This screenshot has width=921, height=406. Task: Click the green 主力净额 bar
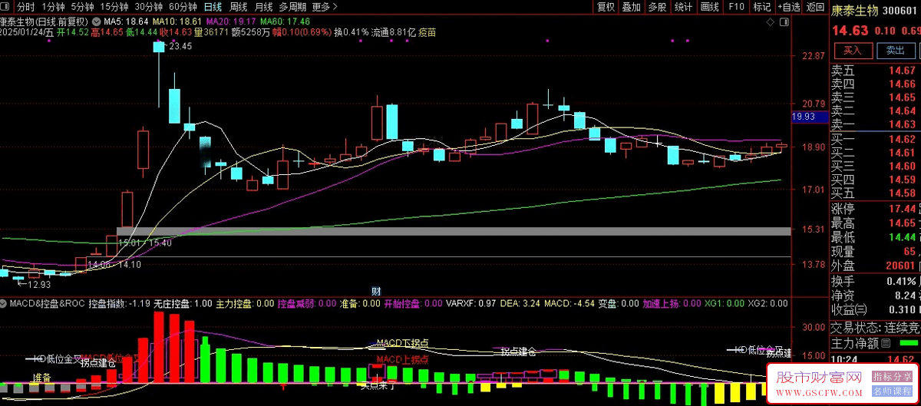pyautogui.click(x=909, y=343)
